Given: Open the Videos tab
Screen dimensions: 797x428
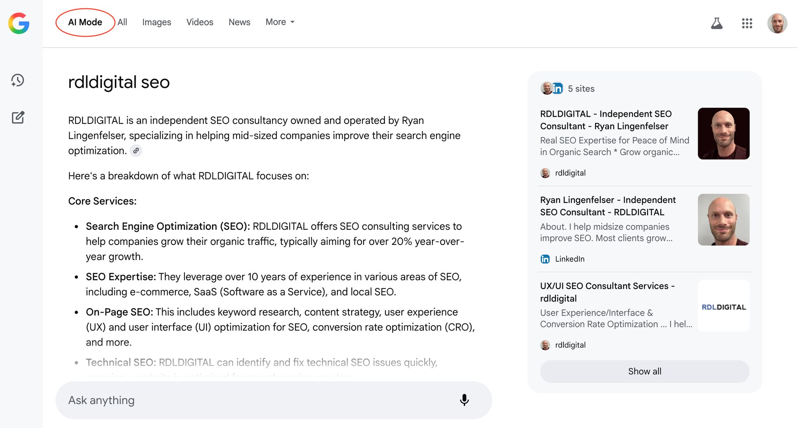Looking at the screenshot, I should (x=200, y=22).
